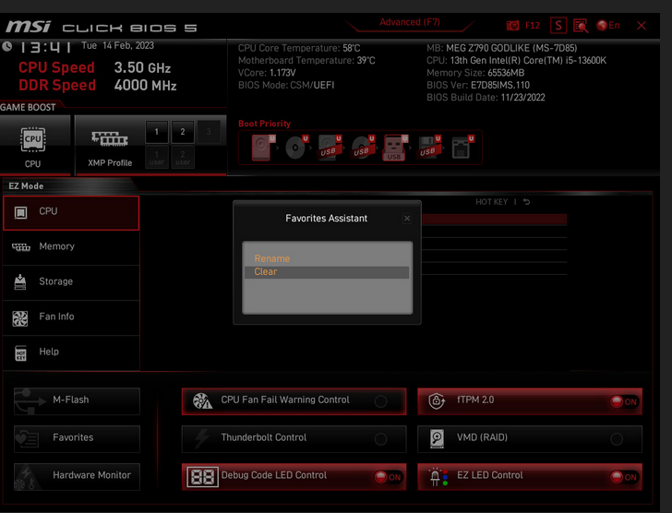Select XMP user profile 1
The image size is (672, 513).
click(156, 157)
